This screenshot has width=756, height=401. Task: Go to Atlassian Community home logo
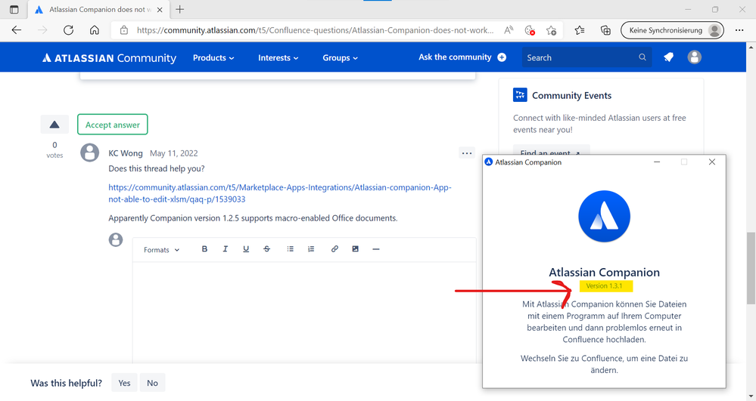[x=109, y=57]
